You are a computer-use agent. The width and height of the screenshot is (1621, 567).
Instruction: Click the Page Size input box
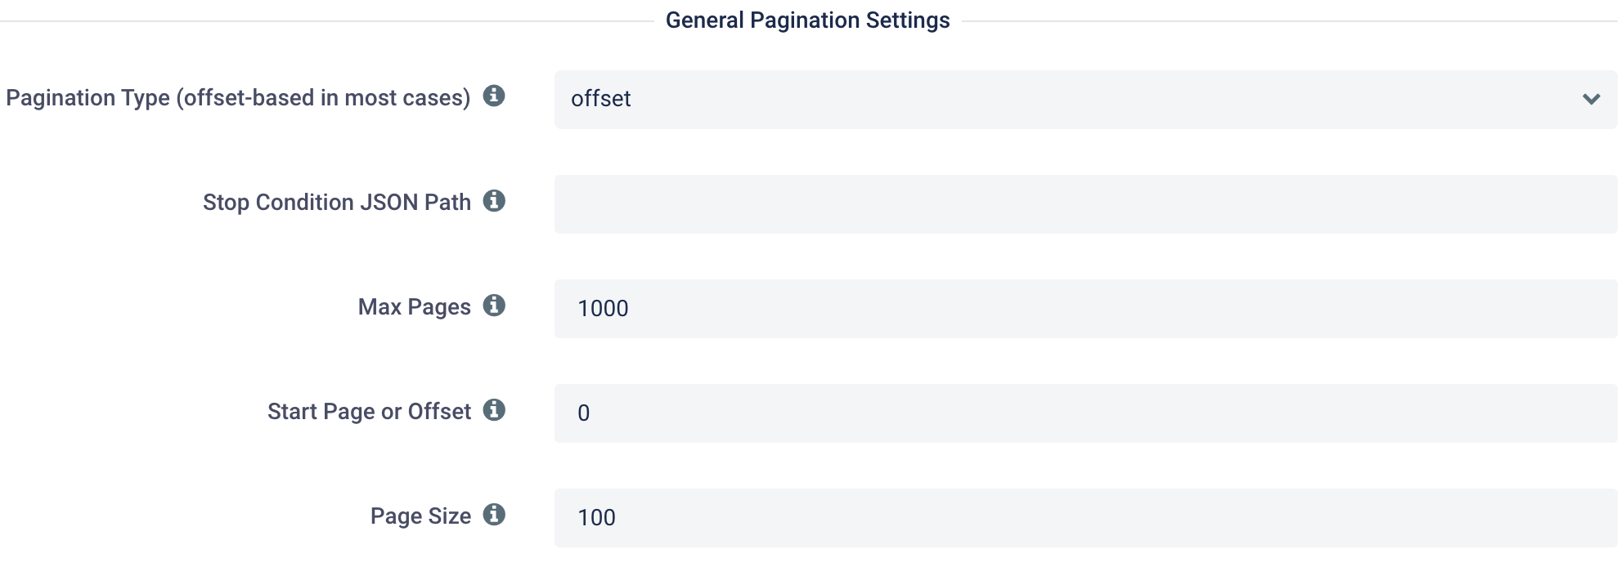coord(1085,517)
